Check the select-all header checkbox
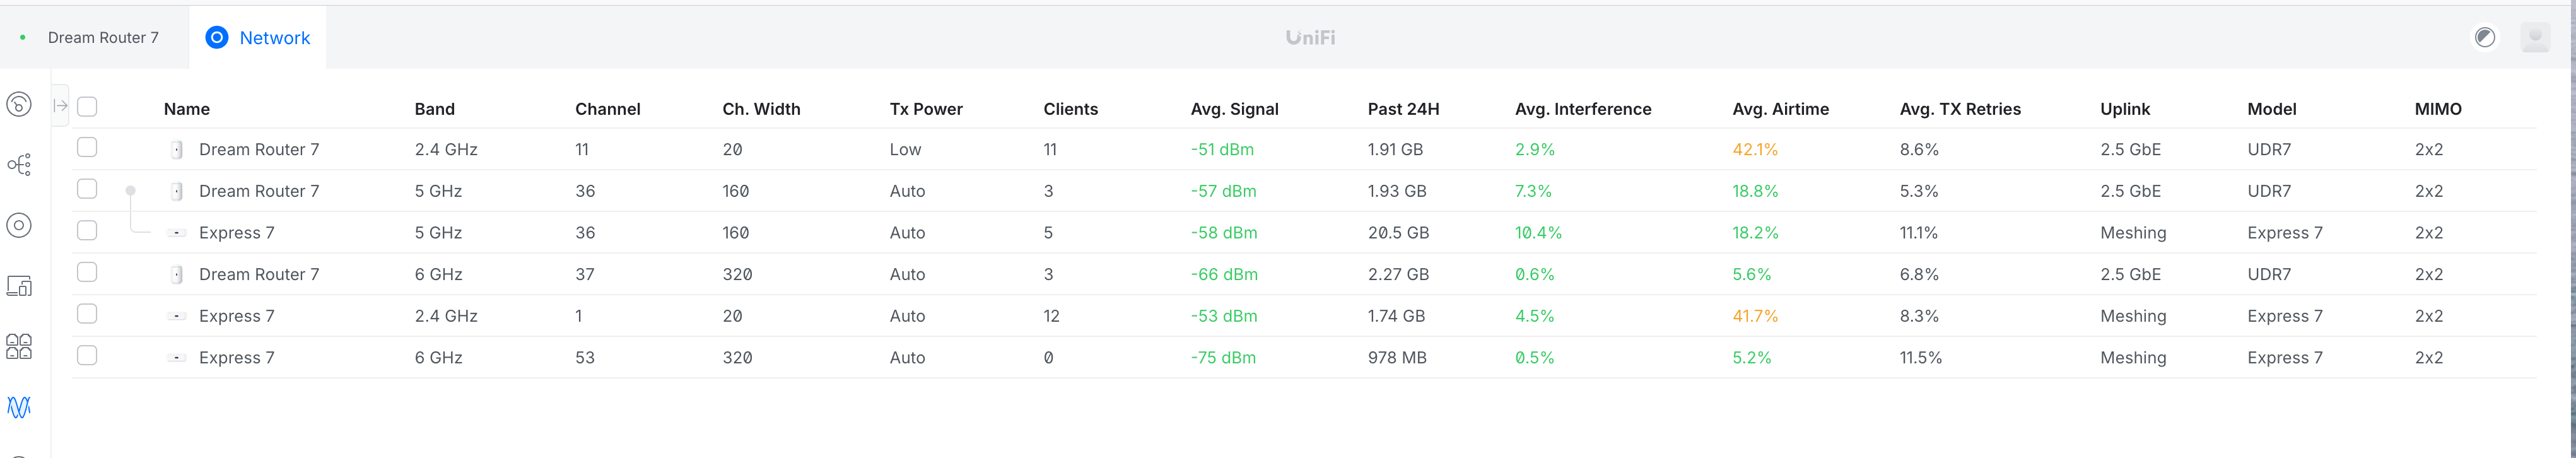This screenshot has height=458, width=2576. (87, 107)
